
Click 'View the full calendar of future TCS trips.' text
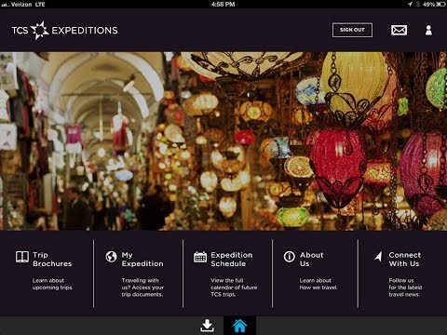234,288
